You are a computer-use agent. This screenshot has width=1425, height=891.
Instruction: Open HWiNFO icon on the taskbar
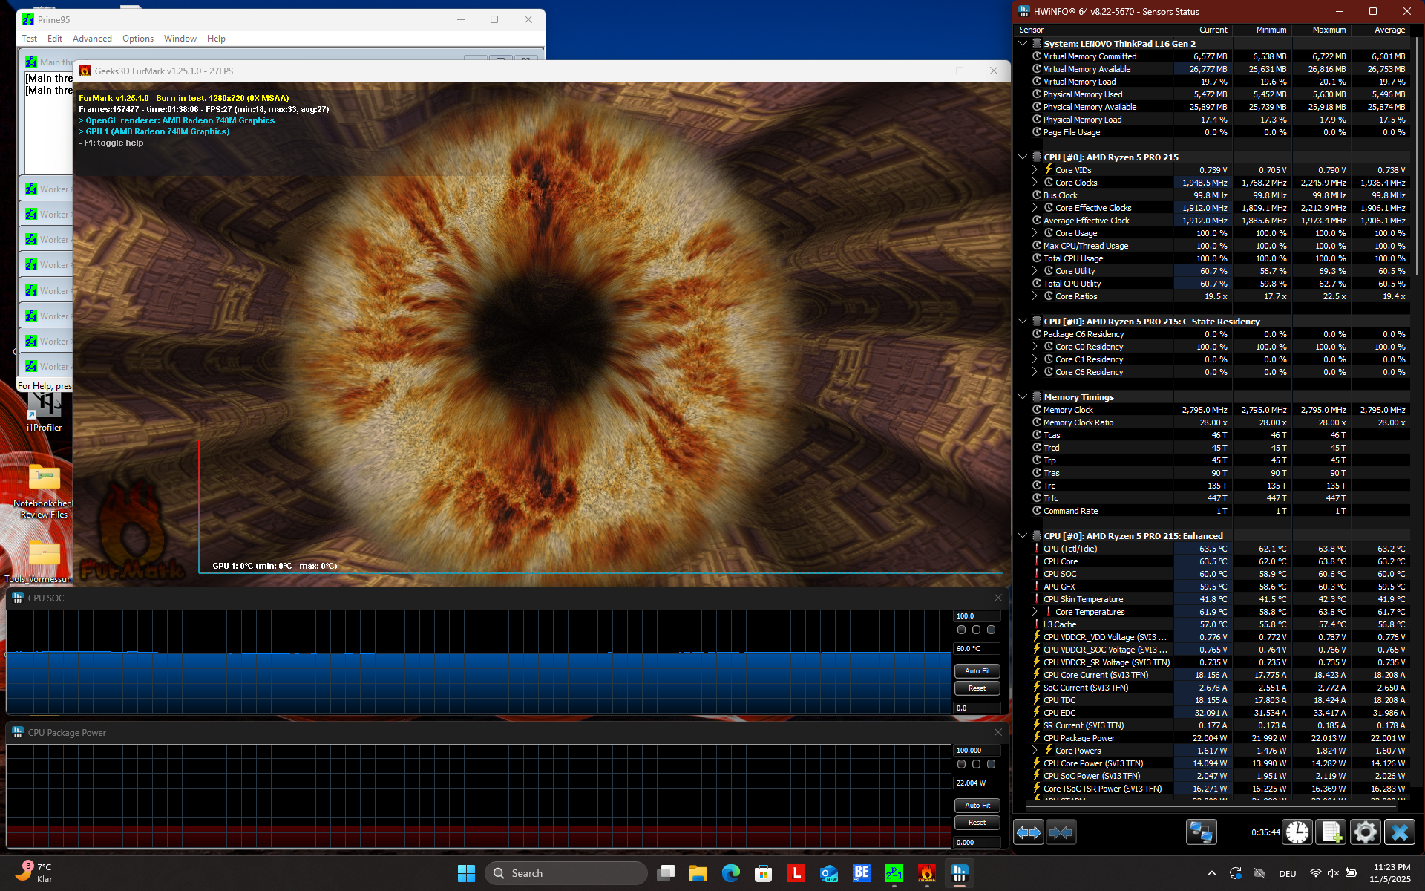tap(959, 873)
